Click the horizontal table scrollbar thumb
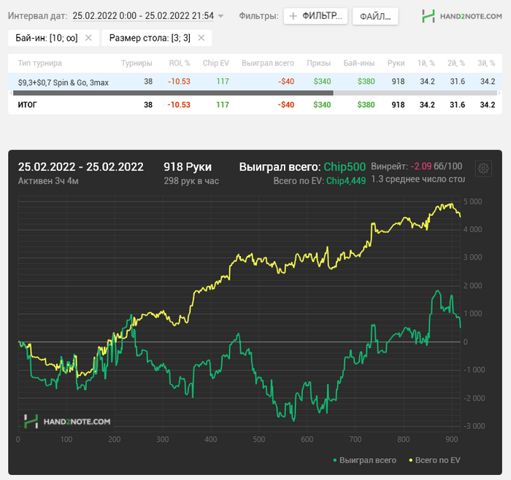The height and width of the screenshot is (480, 511). click(173, 93)
